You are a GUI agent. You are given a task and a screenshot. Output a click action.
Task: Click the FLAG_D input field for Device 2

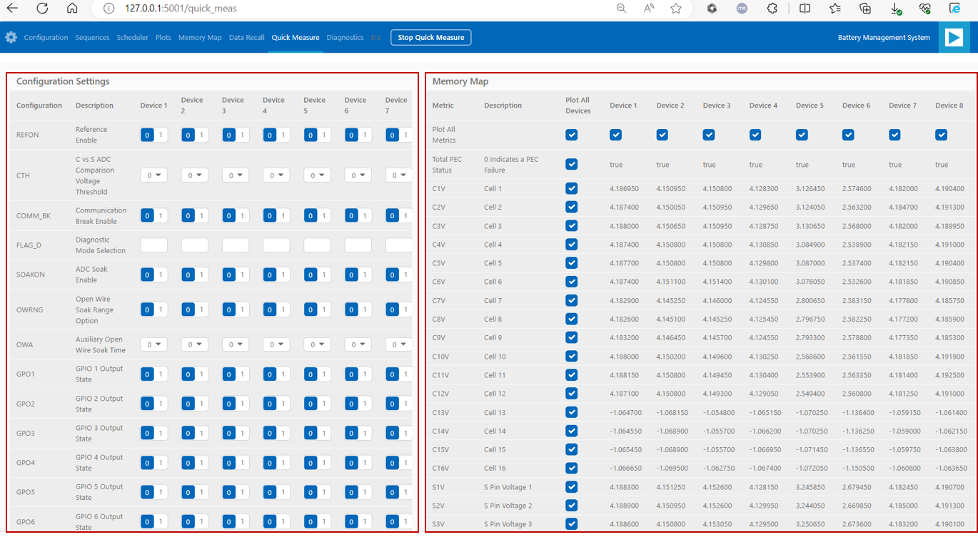[x=194, y=244]
